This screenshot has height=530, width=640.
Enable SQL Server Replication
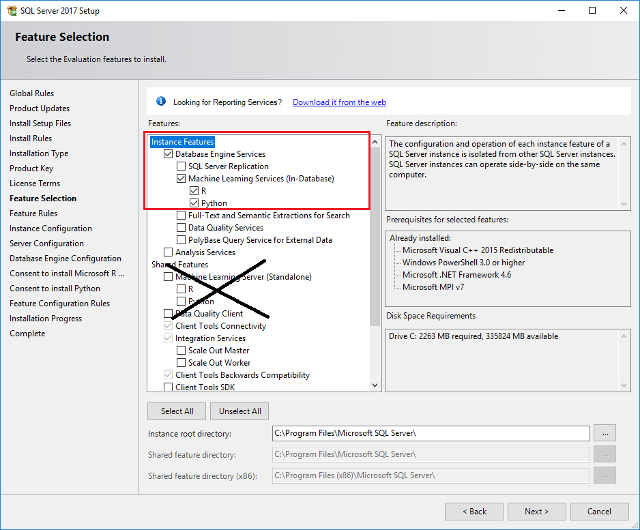pos(181,166)
